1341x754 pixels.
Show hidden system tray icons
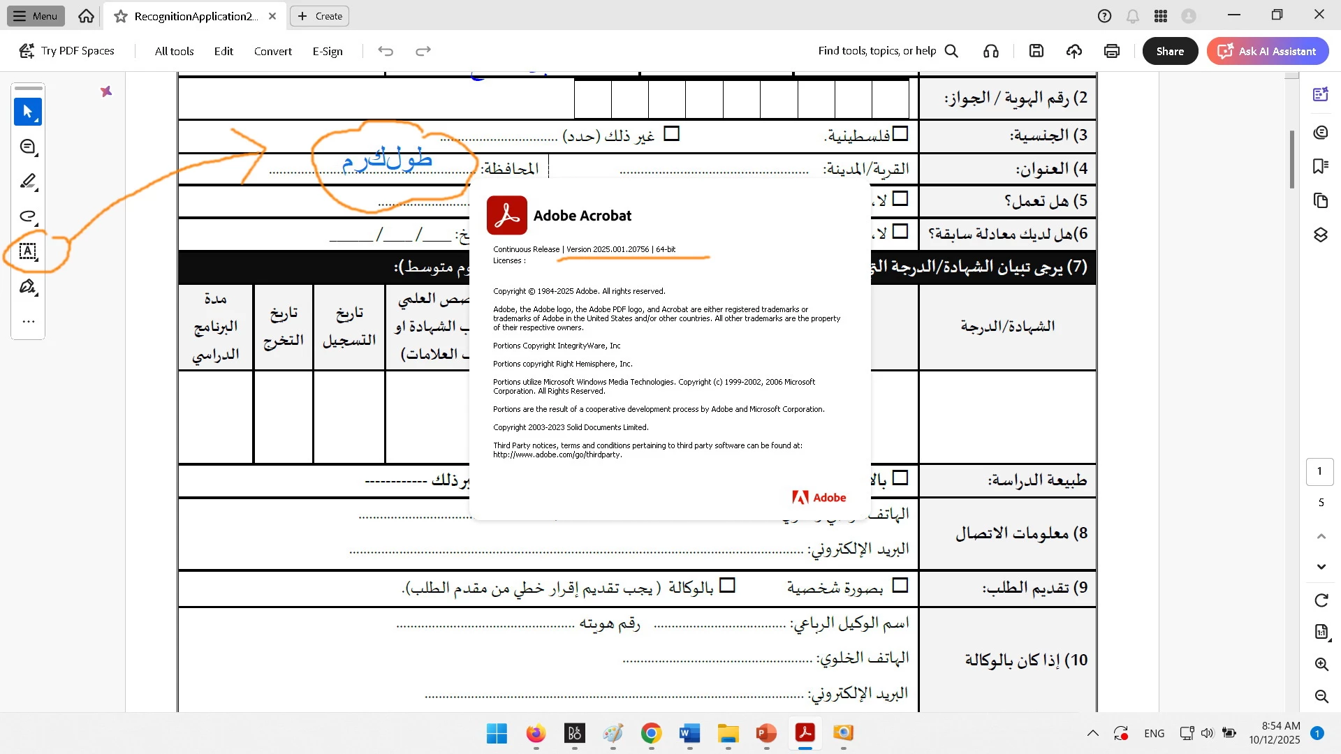pyautogui.click(x=1093, y=733)
